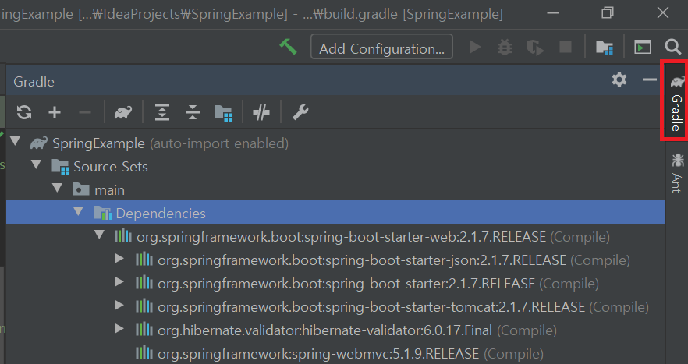
Task: Click the minus Detach Project icon
Action: [85, 112]
